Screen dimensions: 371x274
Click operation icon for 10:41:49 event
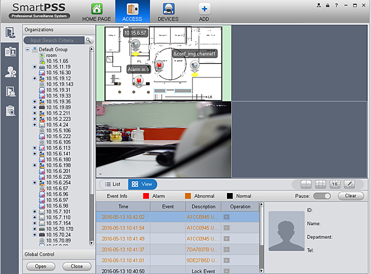coord(226,239)
